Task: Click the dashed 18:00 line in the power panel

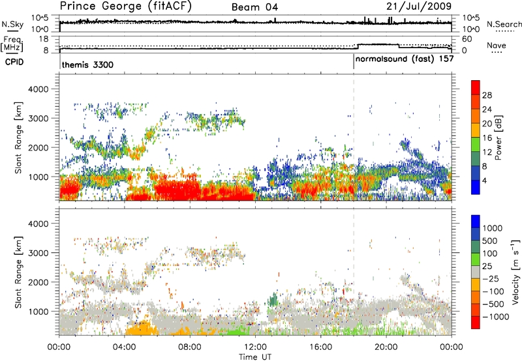Action: coord(354,137)
